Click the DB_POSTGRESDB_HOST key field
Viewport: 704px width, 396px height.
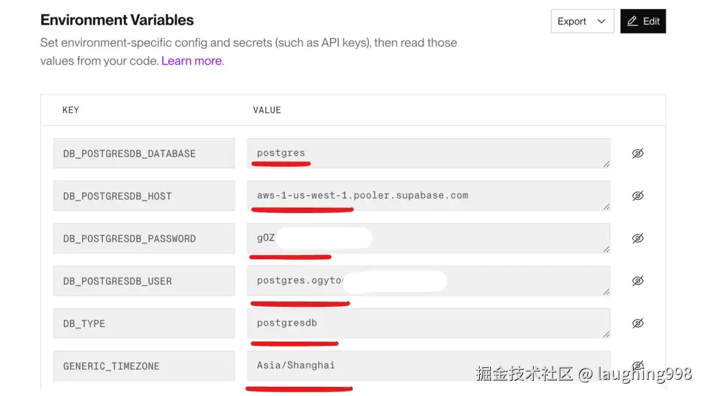click(x=144, y=196)
